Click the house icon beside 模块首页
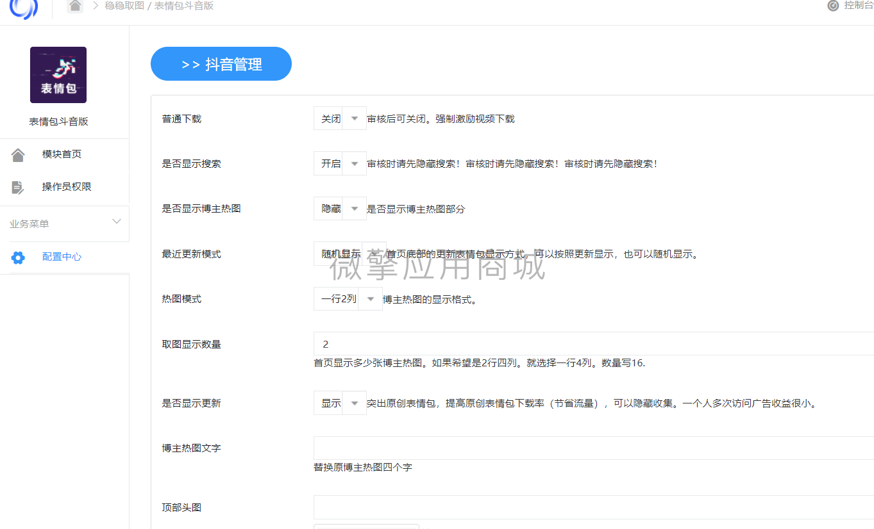The width and height of the screenshot is (874, 529). coord(18,154)
